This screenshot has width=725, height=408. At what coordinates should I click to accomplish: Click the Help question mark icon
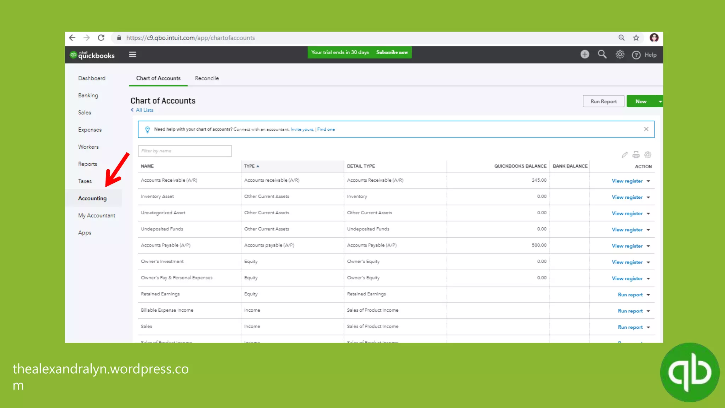click(x=636, y=55)
